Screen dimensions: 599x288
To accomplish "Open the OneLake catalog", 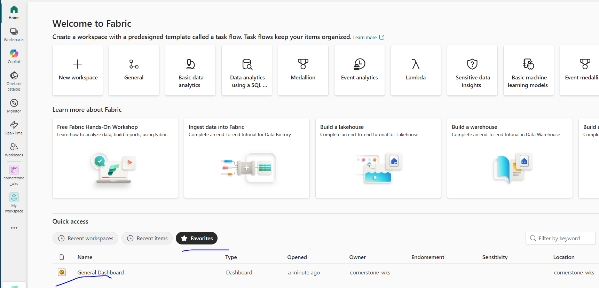I will [14, 81].
